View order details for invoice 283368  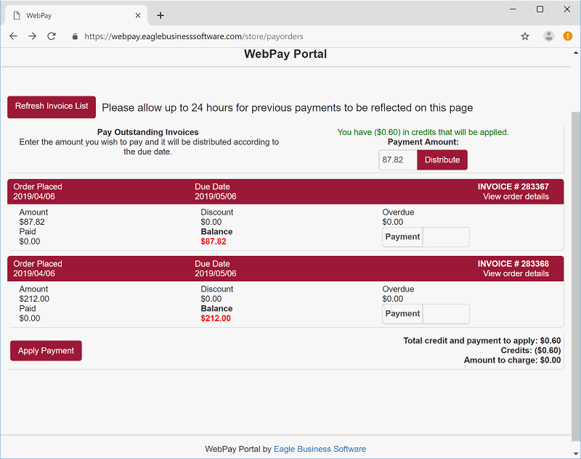point(516,273)
